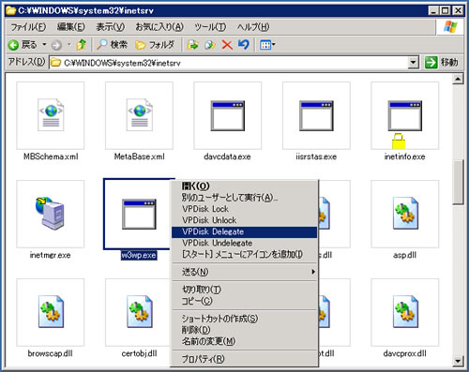Open the Search (検索) toolbar button
The height and width of the screenshot is (372, 469).
click(112, 45)
